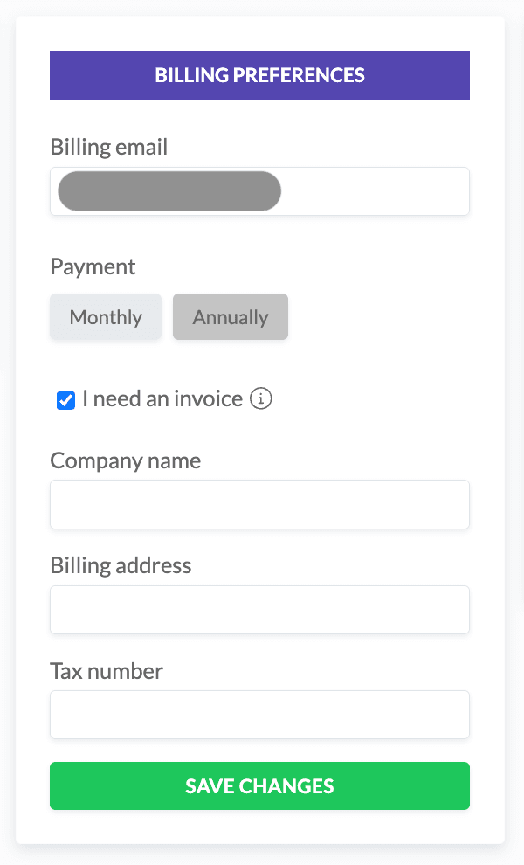Select Monthly payment option
The height and width of the screenshot is (865, 524).
(x=106, y=316)
